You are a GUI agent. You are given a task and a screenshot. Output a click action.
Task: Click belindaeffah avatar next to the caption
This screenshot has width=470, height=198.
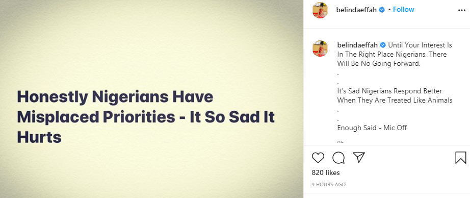pos(320,48)
